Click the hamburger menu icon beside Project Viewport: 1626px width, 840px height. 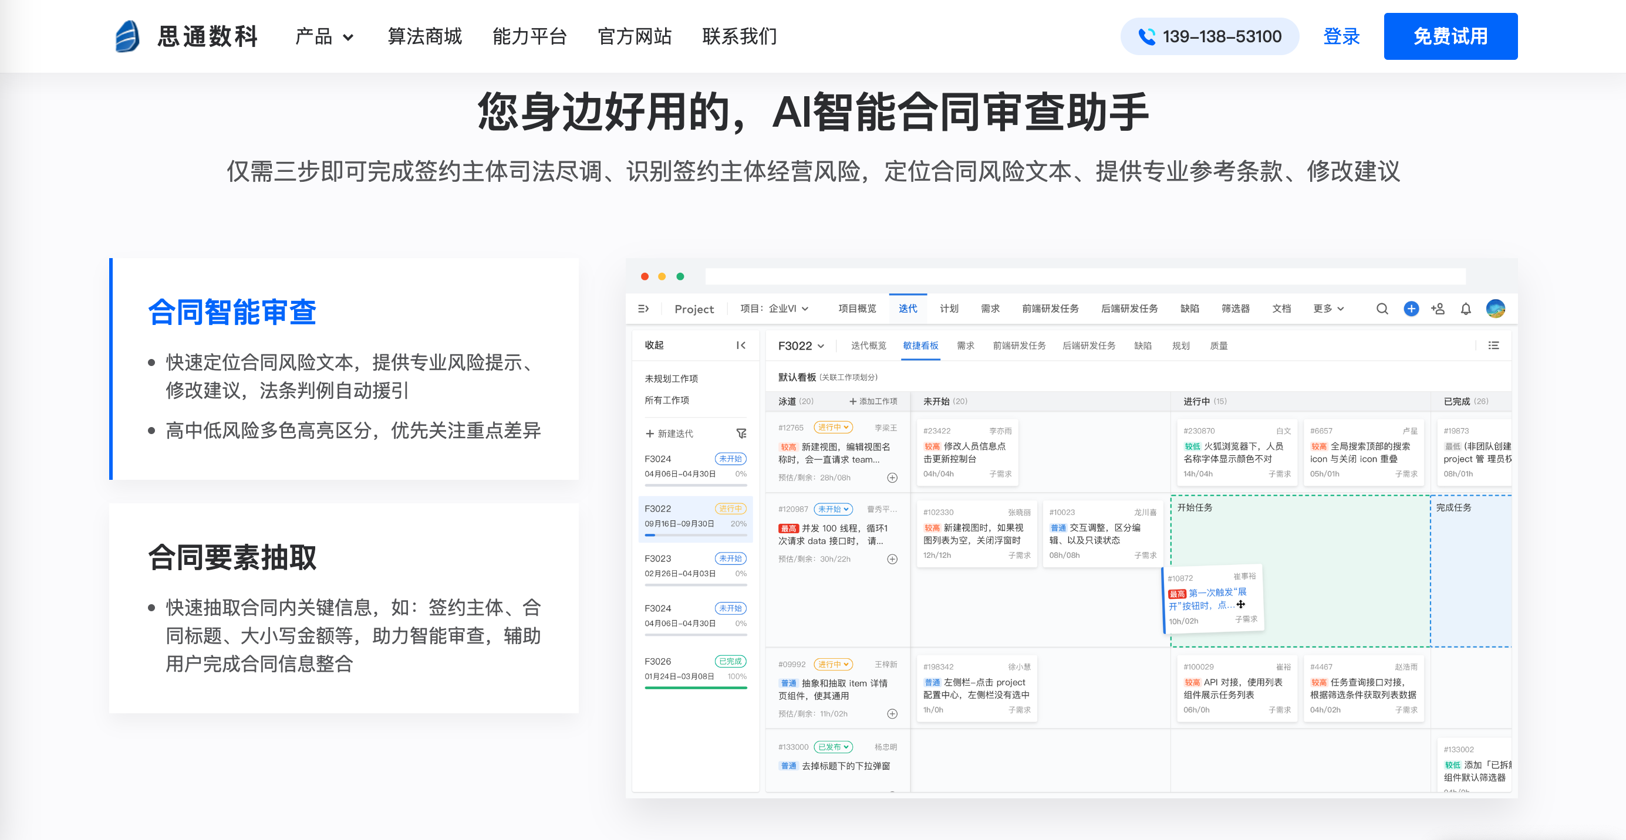(643, 309)
